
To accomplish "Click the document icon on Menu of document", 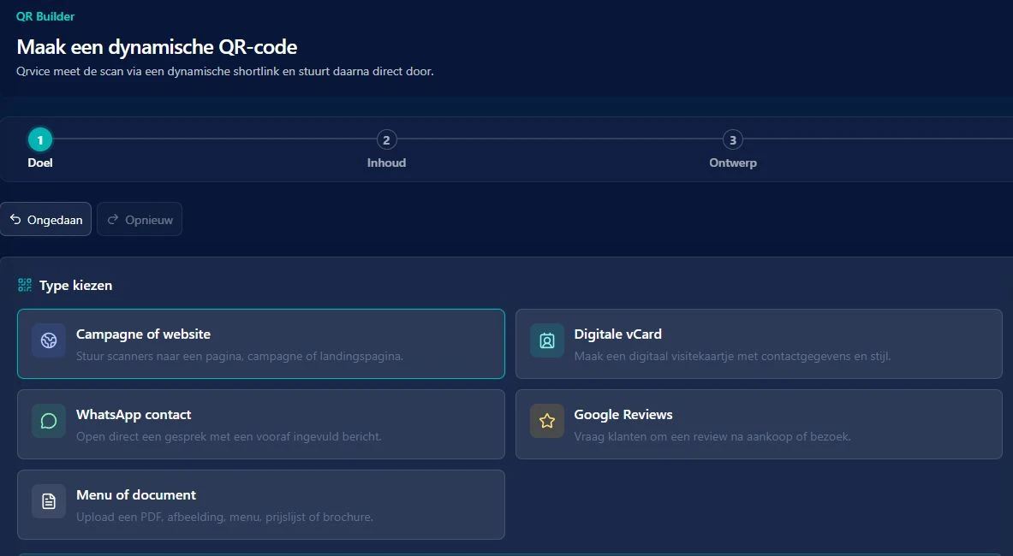I will tap(49, 501).
